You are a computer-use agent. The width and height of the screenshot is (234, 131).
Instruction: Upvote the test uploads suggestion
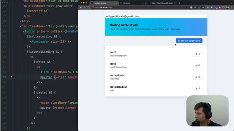pyautogui.click(x=197, y=77)
